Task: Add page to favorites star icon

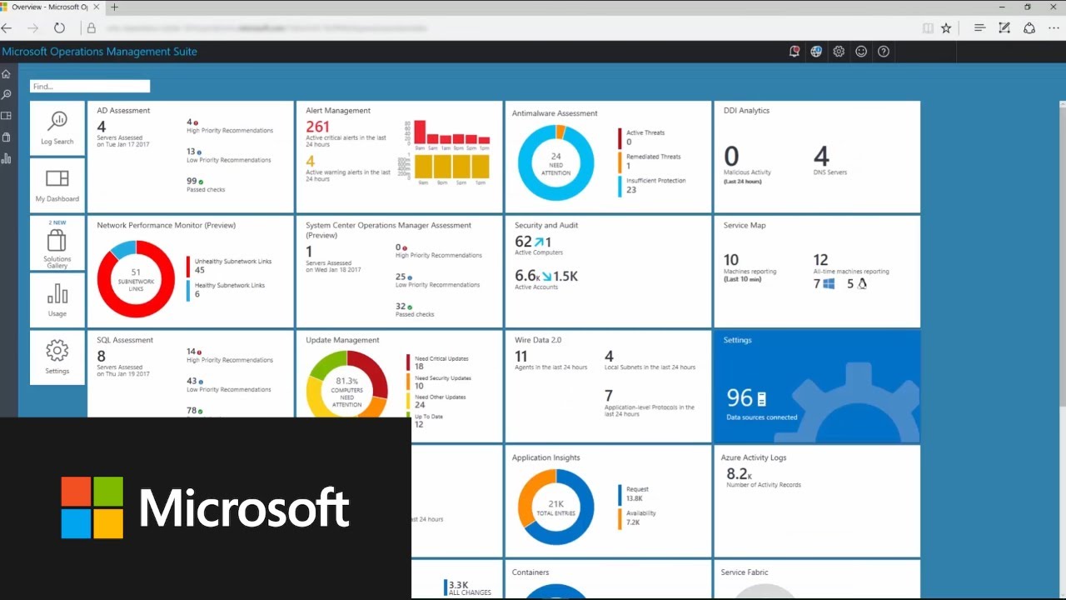Action: click(x=946, y=27)
